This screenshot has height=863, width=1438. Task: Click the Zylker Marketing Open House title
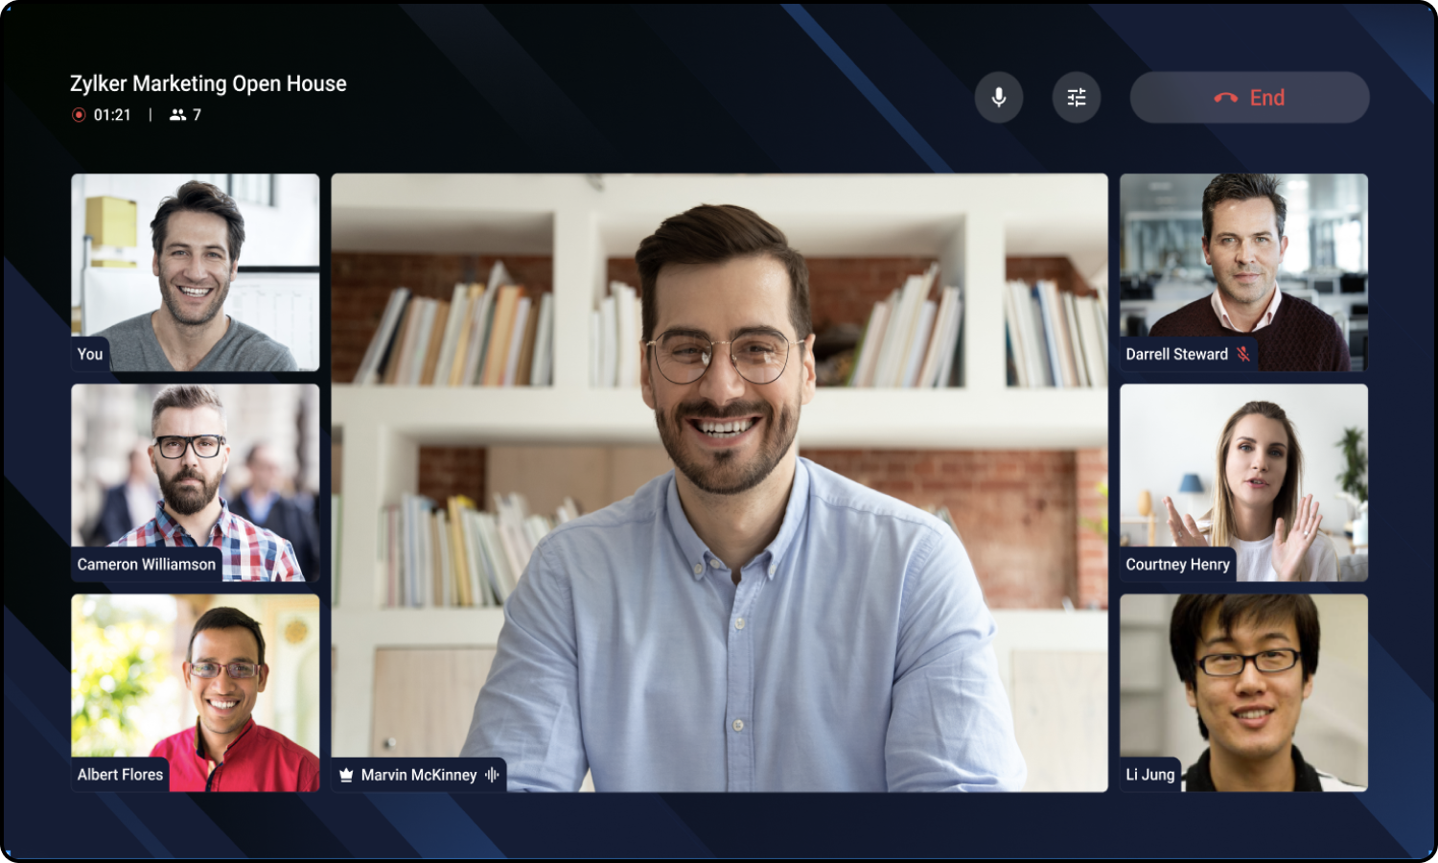(x=208, y=83)
